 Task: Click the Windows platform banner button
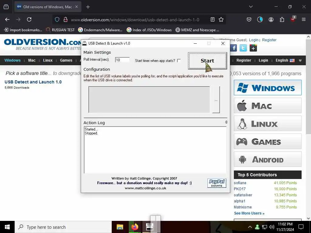(x=268, y=88)
